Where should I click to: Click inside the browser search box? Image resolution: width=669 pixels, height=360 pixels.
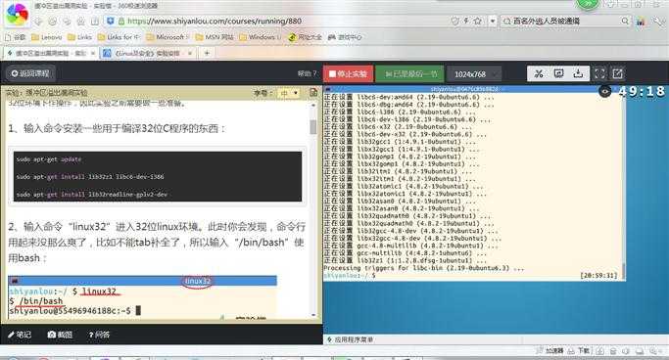[564, 21]
